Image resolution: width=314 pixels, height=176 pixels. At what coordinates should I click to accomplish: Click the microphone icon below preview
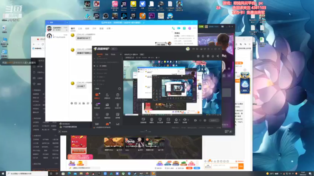[176, 120]
